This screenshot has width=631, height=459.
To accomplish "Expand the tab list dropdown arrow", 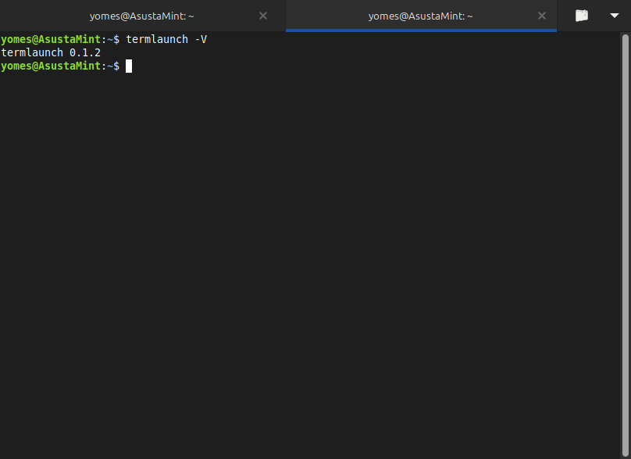I will click(x=614, y=16).
